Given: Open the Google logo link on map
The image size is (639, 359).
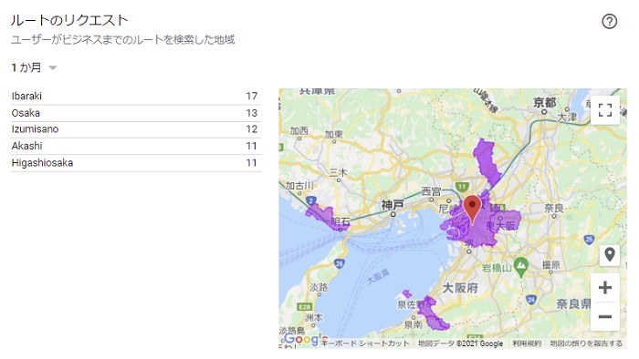Looking at the screenshot, I should (306, 339).
